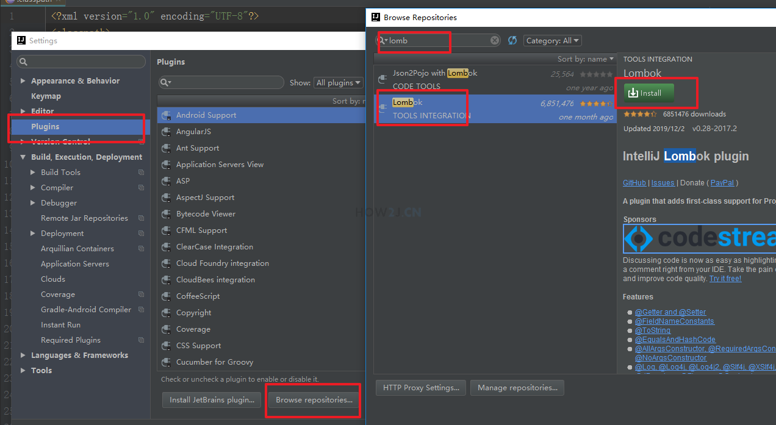Image resolution: width=776 pixels, height=425 pixels.
Task: Expand the Appearance & Behavior section
Action: pyautogui.click(x=23, y=81)
